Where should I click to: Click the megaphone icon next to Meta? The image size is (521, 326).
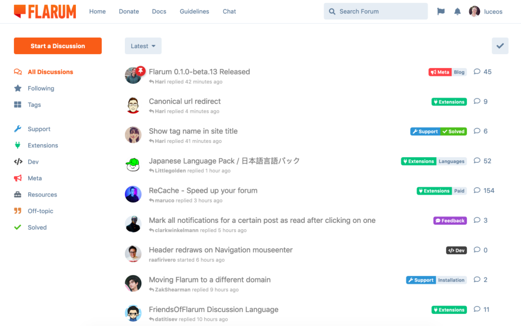pyautogui.click(x=17, y=178)
